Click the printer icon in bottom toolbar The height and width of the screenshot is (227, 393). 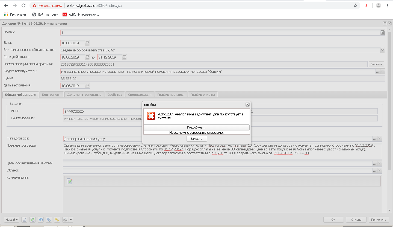[x=65, y=220]
